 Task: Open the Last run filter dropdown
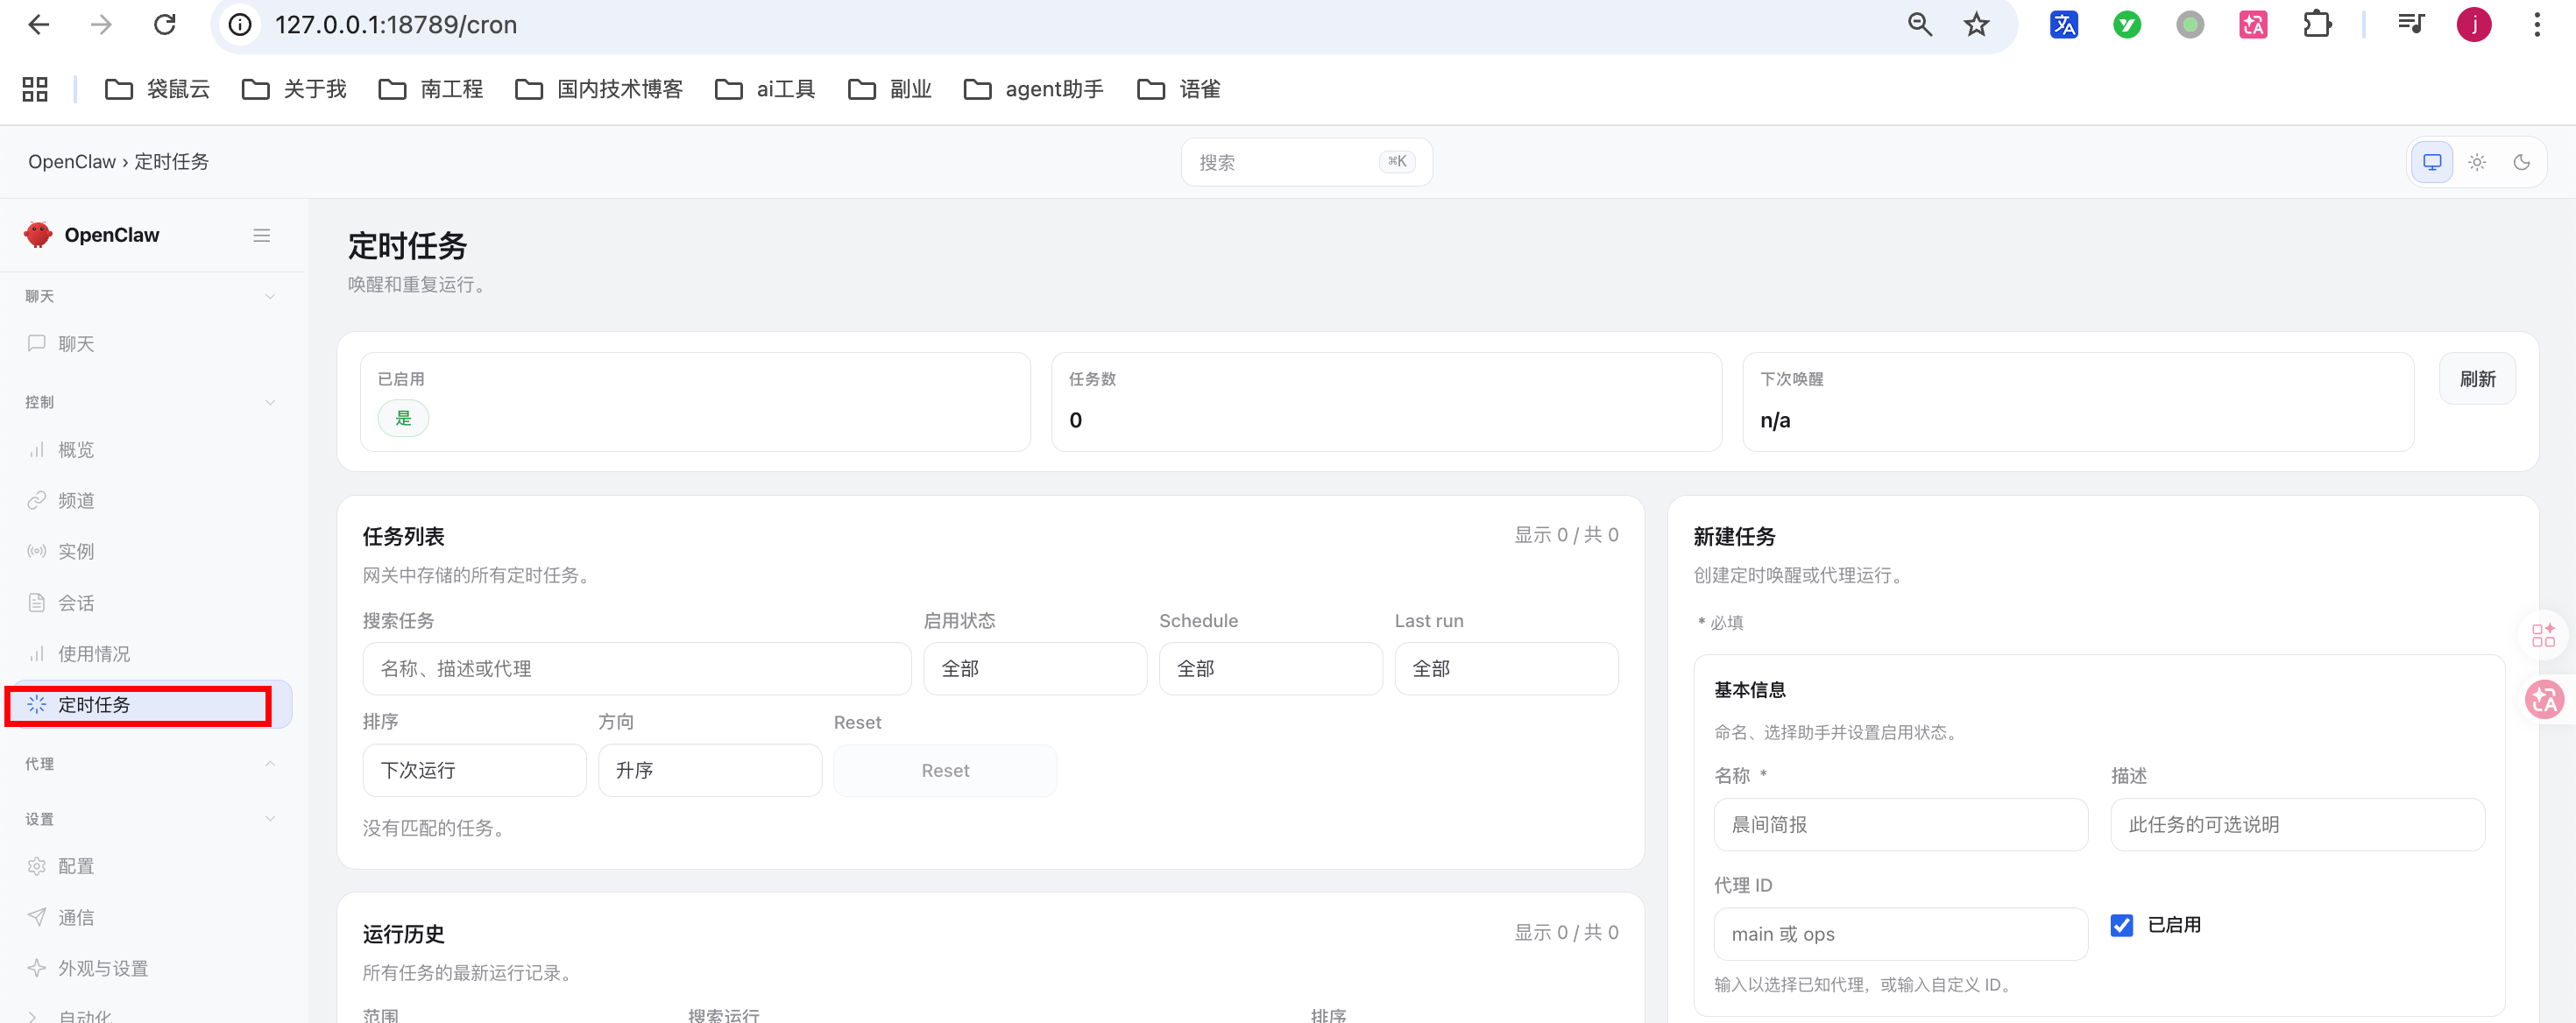[1506, 668]
